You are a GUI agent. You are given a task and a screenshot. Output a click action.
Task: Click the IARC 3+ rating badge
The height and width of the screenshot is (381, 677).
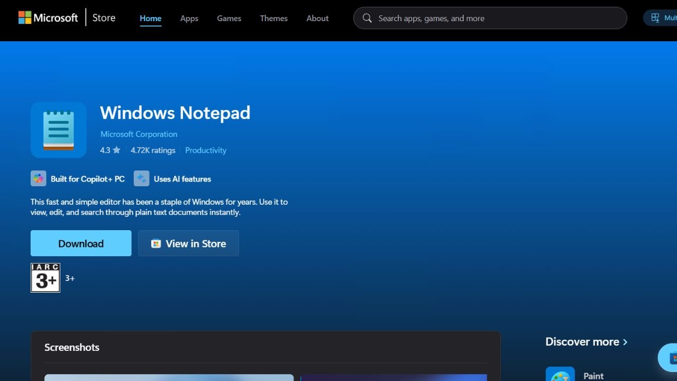tap(45, 278)
